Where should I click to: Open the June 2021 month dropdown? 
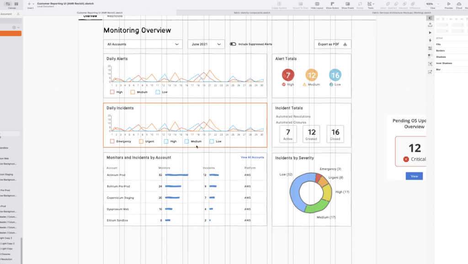[x=206, y=44]
